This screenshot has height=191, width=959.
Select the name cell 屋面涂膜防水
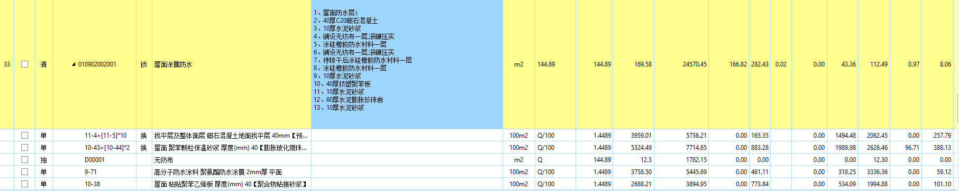click(x=173, y=64)
